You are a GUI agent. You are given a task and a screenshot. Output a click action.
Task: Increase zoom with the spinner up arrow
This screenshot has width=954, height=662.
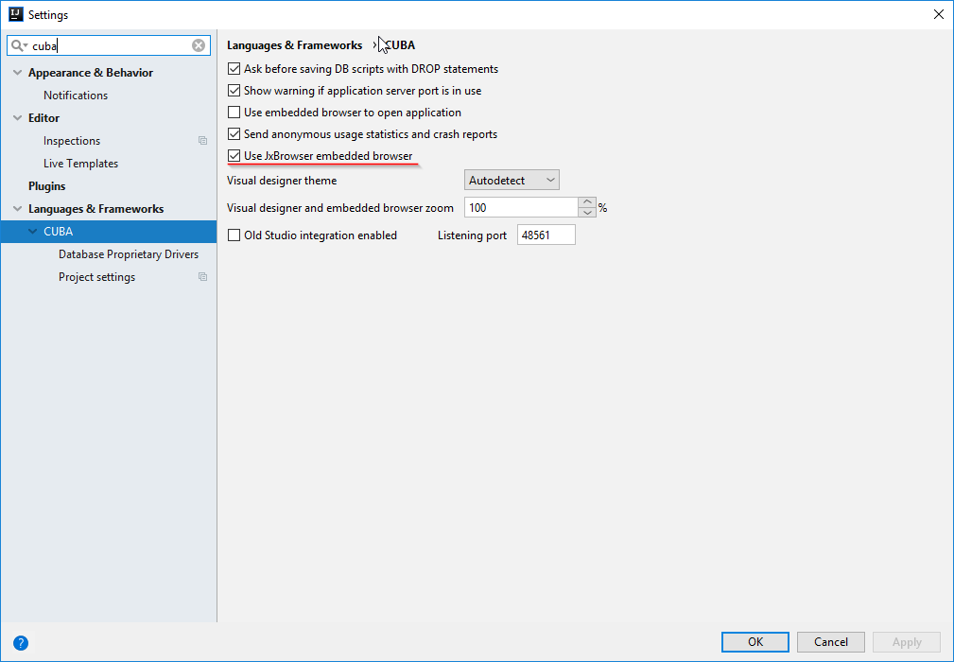pyautogui.click(x=587, y=202)
